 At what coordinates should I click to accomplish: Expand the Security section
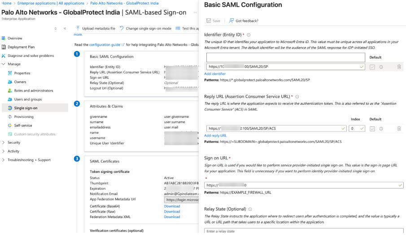pyautogui.click(x=4, y=142)
